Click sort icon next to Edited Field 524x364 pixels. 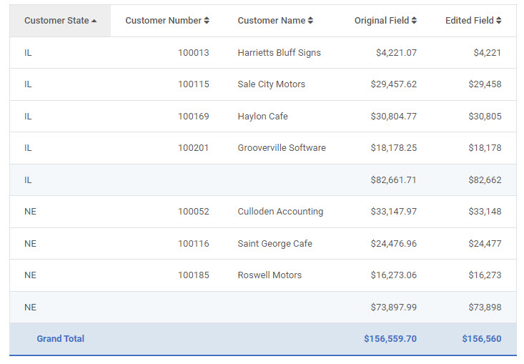pyautogui.click(x=498, y=21)
